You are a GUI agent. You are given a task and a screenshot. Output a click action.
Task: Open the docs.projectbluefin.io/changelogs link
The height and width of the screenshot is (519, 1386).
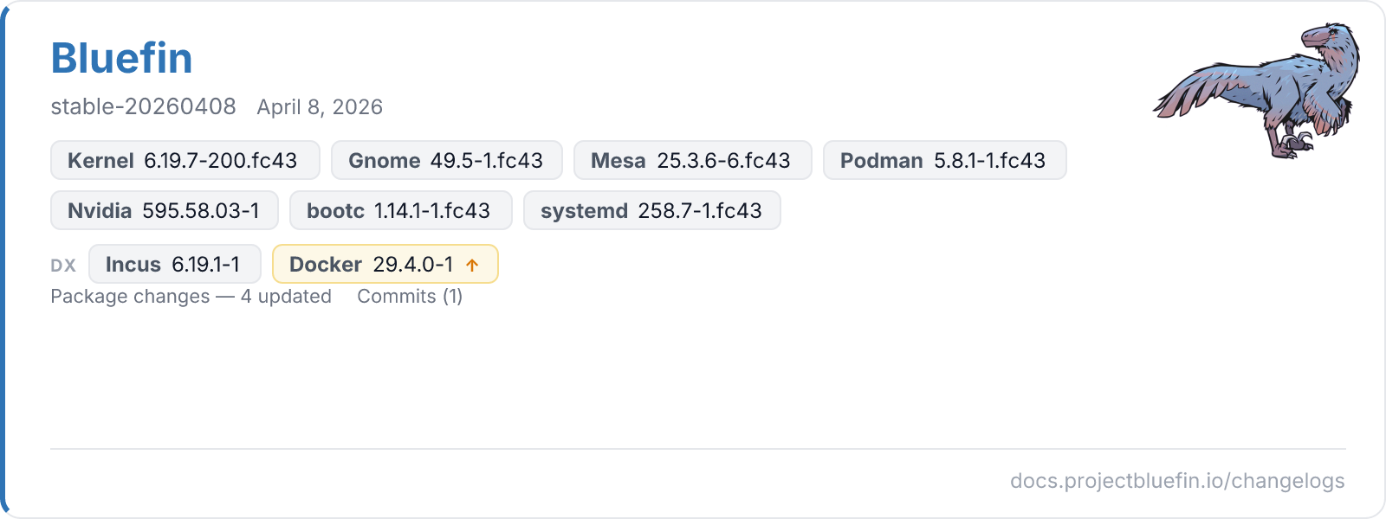click(x=1177, y=481)
